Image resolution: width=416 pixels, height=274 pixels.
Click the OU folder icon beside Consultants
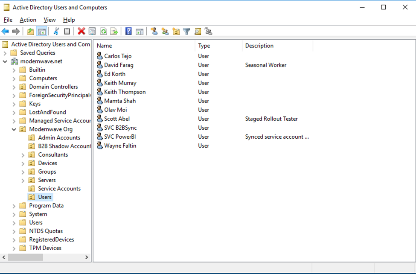pyautogui.click(x=32, y=154)
